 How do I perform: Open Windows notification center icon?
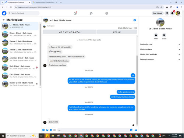click(180, 136)
